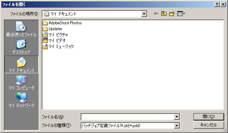Screen dimensions: 228x133
Task: Select the AdobeStockPhotos folder icon
Action: [x=45, y=23]
